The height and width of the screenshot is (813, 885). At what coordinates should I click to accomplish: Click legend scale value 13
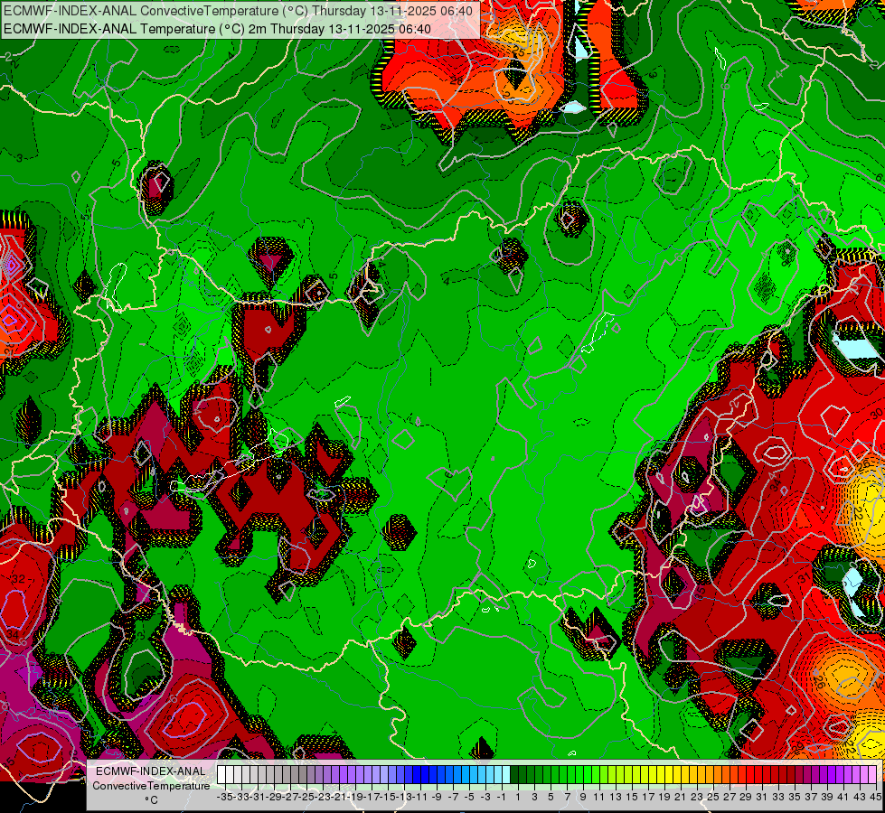[616, 798]
